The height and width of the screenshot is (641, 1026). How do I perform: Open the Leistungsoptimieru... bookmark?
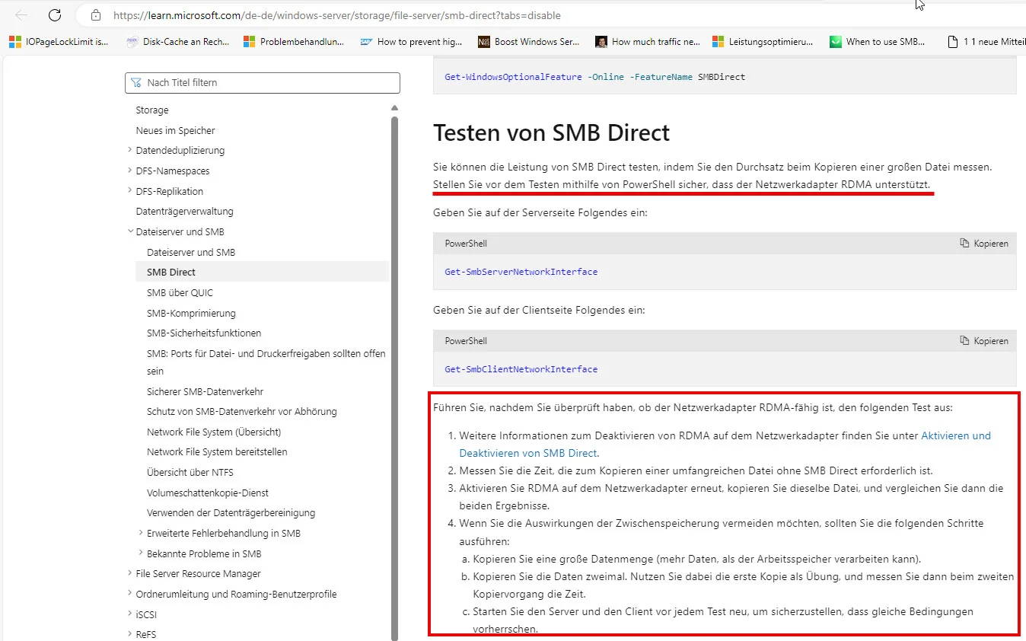click(763, 42)
